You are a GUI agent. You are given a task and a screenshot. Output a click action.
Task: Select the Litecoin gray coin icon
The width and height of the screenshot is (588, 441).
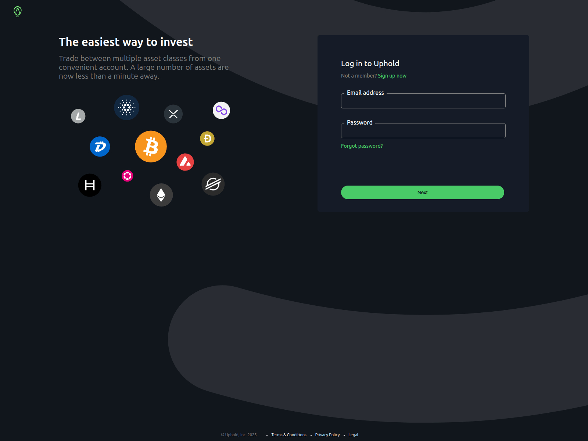78,116
